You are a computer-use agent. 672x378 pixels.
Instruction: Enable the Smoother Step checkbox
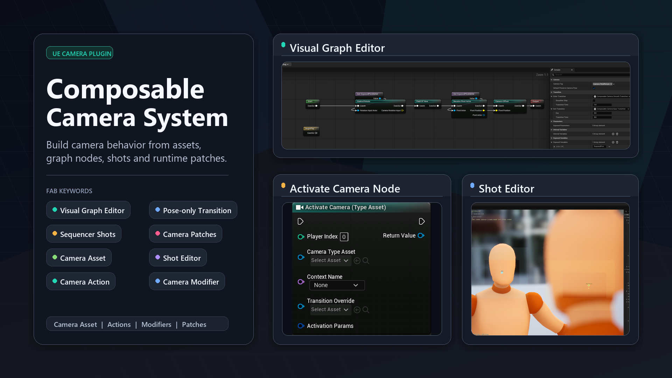[594, 100]
